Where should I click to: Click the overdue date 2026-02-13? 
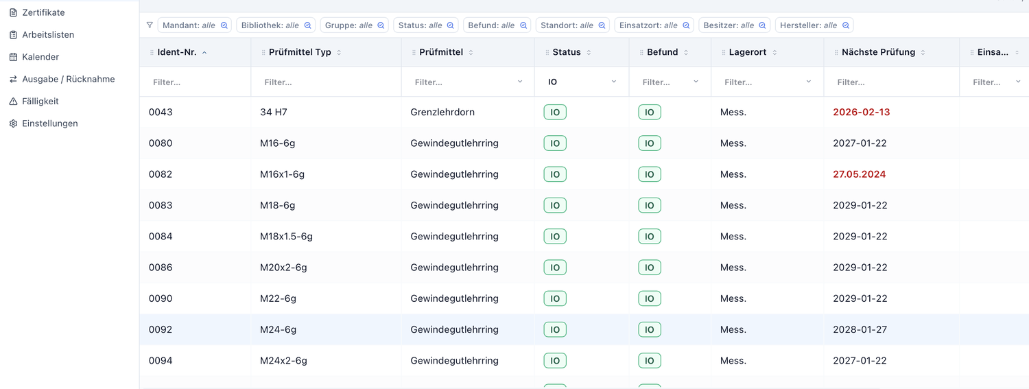[862, 112]
